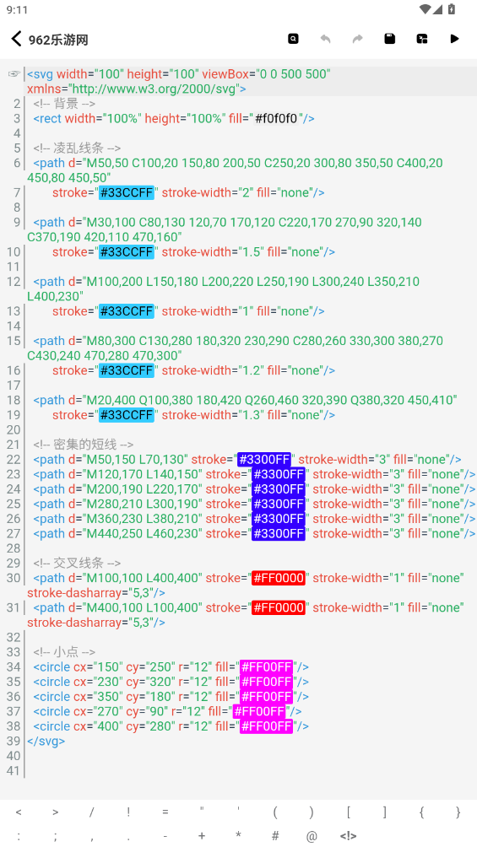Run the SVG with play icon

(x=454, y=39)
